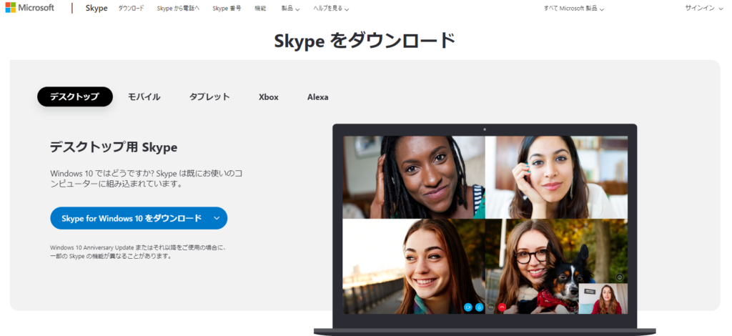This screenshot has height=336, width=732.
Task: Switch to the タブレット tab
Action: (209, 97)
